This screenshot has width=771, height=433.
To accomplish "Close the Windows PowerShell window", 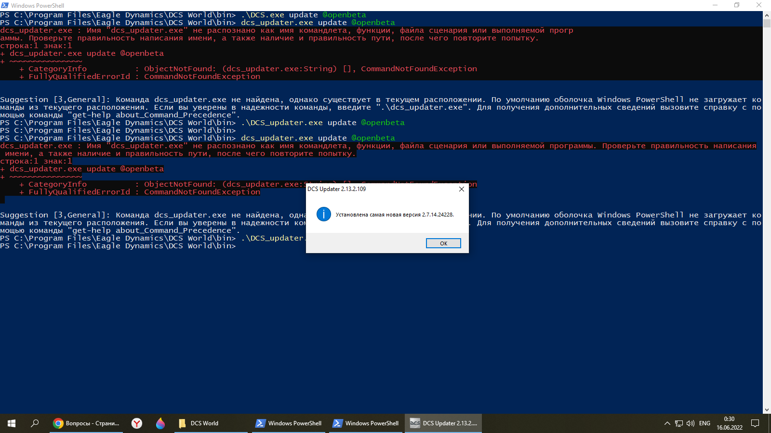I will click(759, 5).
